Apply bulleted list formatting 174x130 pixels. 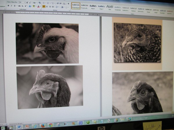pos(44,3)
